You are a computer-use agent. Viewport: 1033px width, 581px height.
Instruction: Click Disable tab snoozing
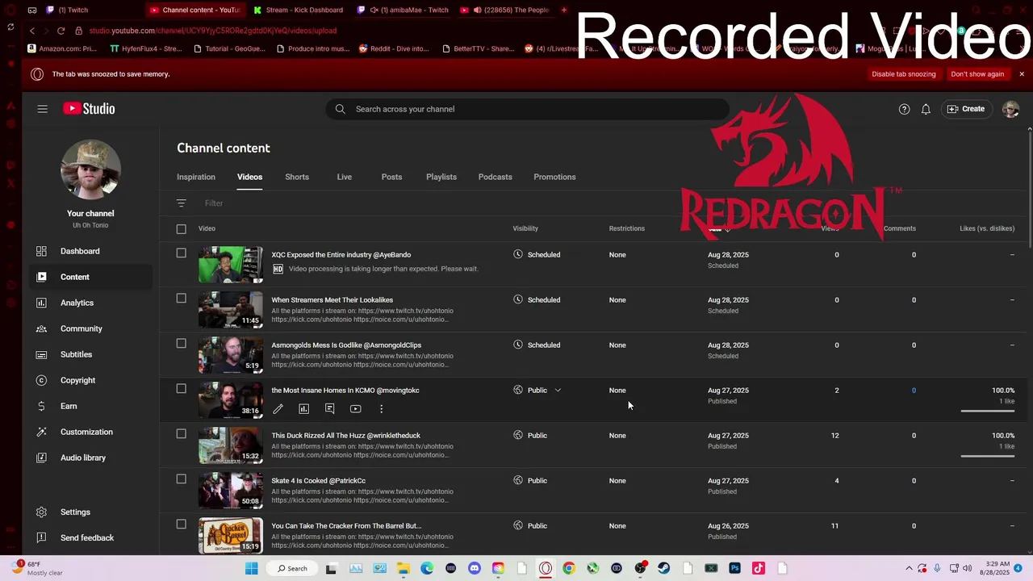[904, 74]
